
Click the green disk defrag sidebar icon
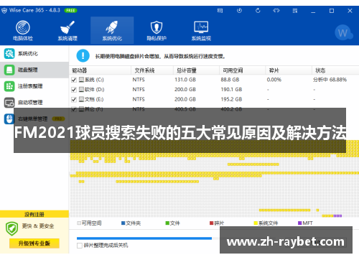pyautogui.click(x=9, y=70)
